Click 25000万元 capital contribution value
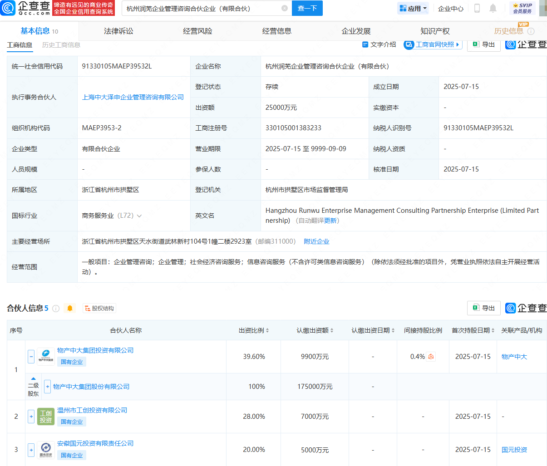 (x=281, y=108)
